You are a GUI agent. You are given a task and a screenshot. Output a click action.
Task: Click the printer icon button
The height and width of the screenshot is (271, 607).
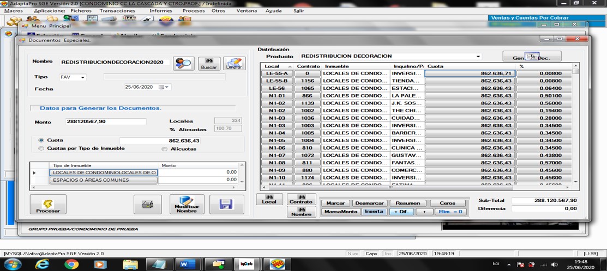(147, 204)
